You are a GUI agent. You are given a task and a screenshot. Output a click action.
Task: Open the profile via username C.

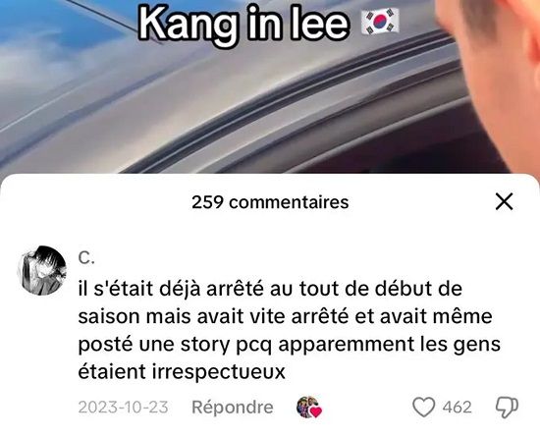86,257
